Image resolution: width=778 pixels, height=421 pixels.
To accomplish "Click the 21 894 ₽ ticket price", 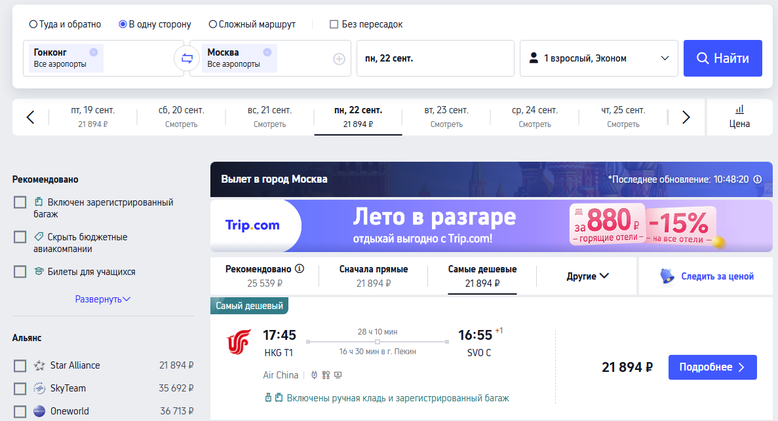I will (627, 367).
